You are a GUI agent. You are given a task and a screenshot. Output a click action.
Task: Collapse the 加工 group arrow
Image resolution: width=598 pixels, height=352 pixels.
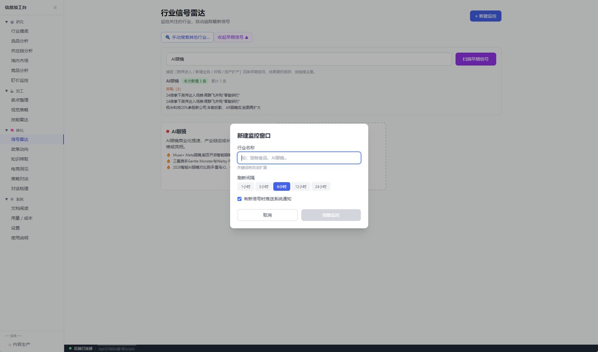[x=6, y=91]
